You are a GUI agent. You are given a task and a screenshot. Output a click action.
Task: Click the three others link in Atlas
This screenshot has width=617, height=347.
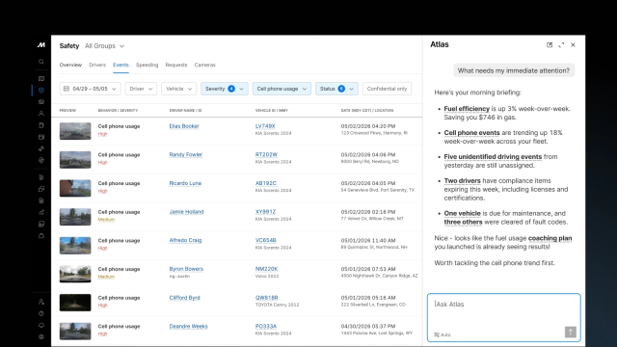click(x=463, y=223)
